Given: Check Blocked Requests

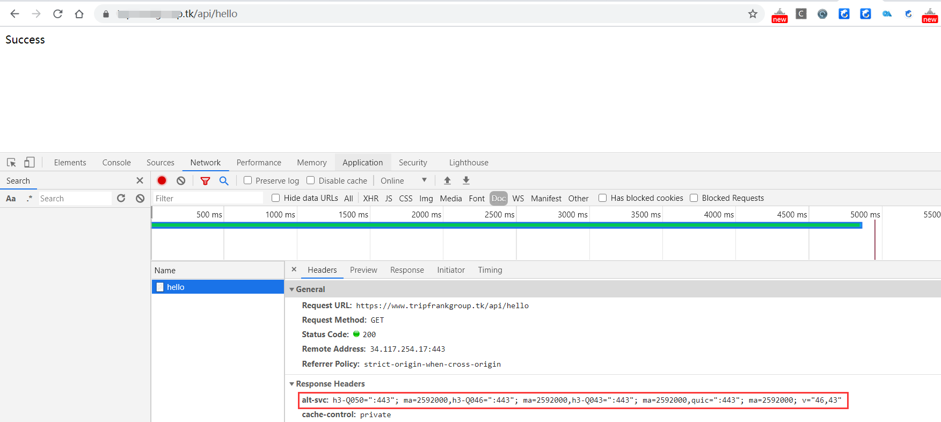Looking at the screenshot, I should pyautogui.click(x=694, y=198).
